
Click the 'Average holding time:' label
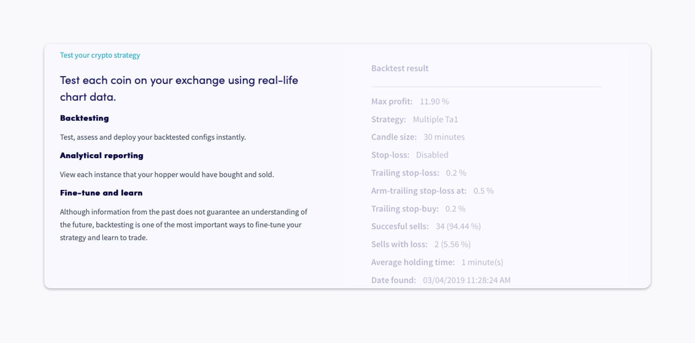point(413,262)
